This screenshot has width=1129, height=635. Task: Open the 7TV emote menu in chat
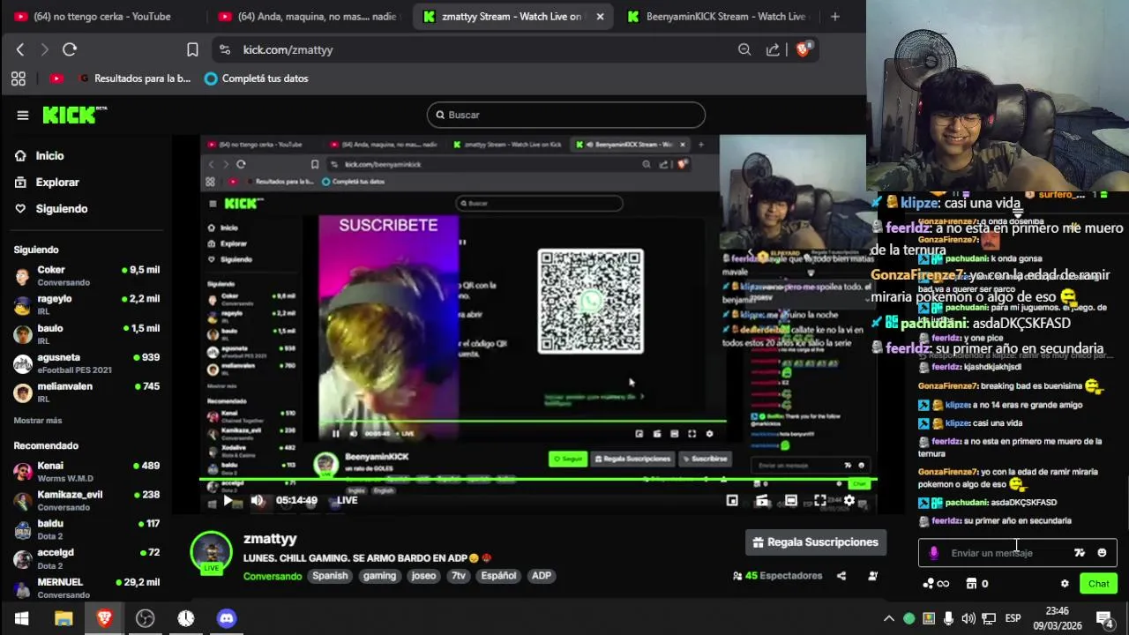pyautogui.click(x=1080, y=553)
